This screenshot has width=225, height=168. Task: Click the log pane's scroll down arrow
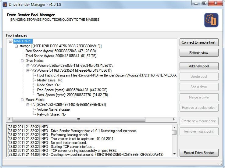pos(174,154)
